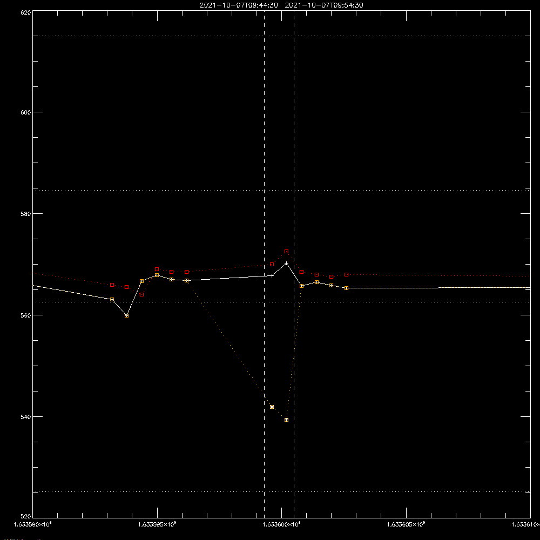Pick the orange data marker near 542
The image size is (540, 540).
pos(272,407)
